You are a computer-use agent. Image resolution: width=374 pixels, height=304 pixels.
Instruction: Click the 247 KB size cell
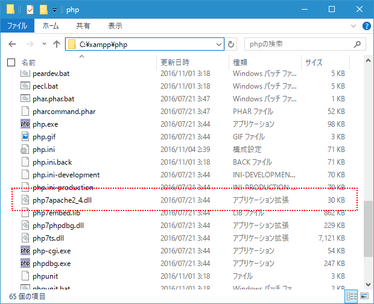pos(334,263)
